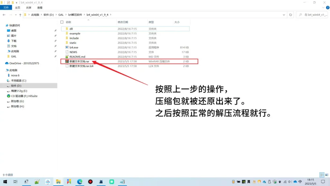
Task: Expand the ribbon with the chevron
Action: click(323, 8)
